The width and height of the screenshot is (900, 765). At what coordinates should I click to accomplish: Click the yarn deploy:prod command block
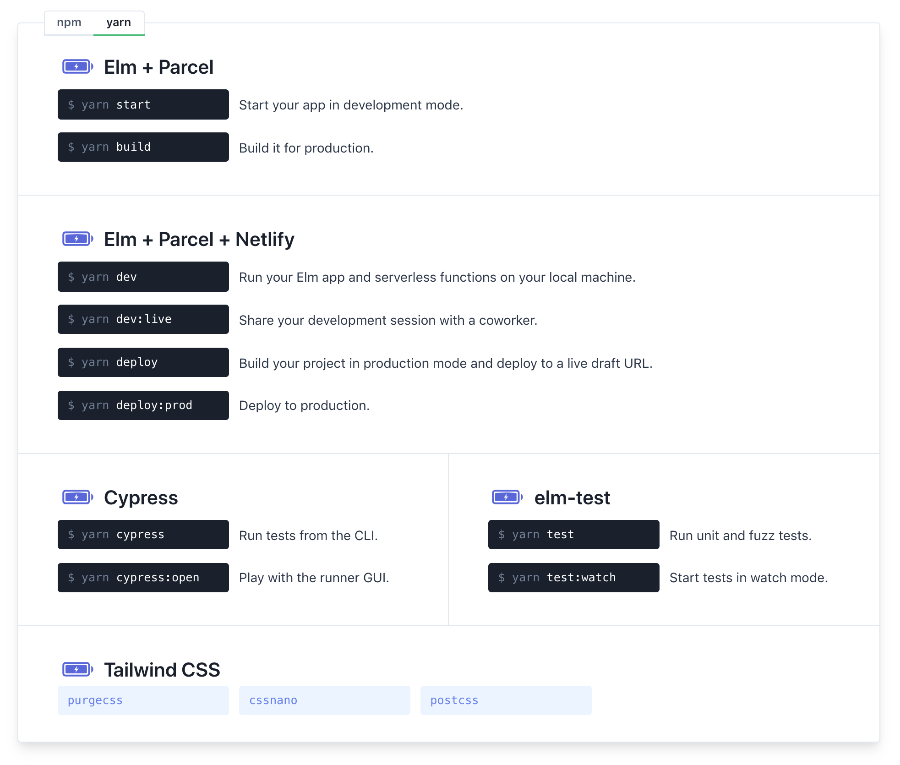[x=143, y=405]
